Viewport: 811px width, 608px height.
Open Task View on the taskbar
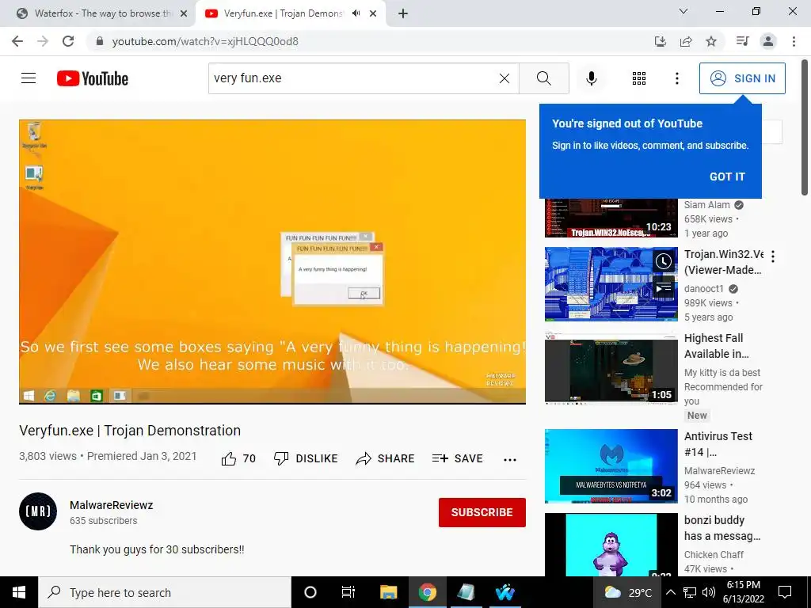pos(348,592)
